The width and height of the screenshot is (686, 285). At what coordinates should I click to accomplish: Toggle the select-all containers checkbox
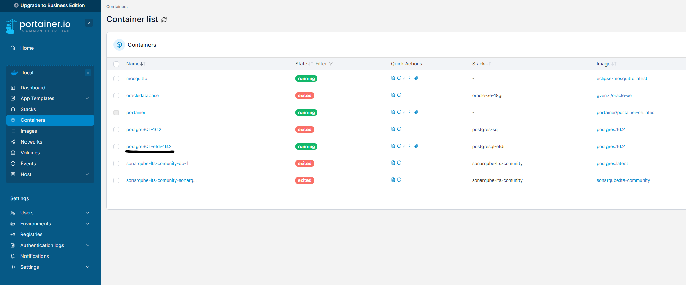pos(116,64)
